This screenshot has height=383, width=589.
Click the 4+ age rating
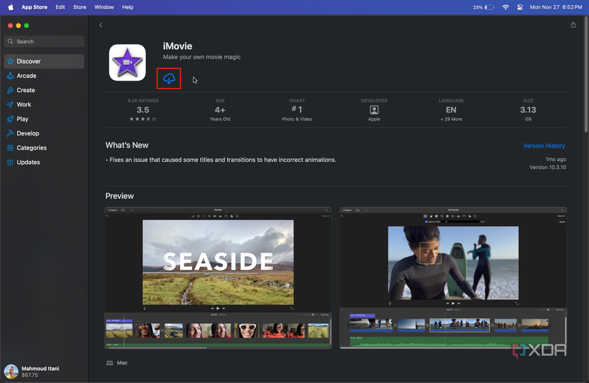(x=220, y=110)
